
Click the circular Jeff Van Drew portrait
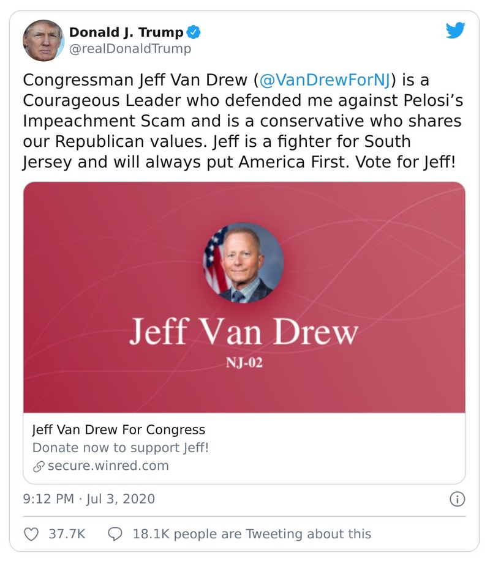[244, 262]
